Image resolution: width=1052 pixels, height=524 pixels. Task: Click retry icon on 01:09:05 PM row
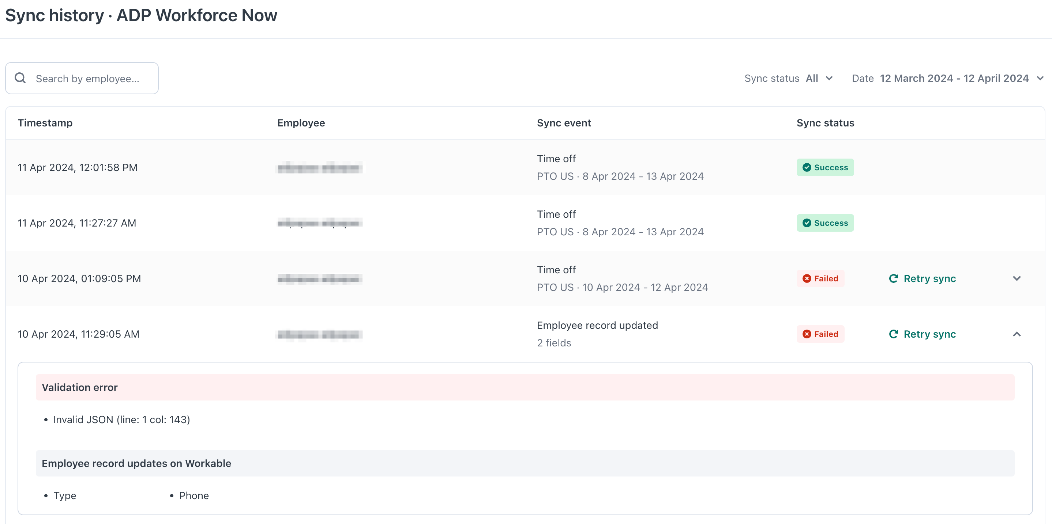894,279
